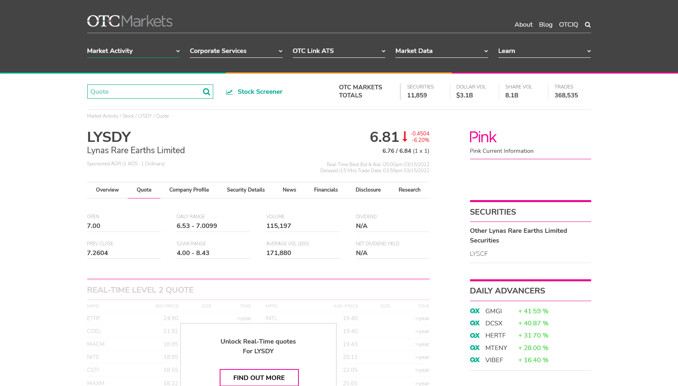Click the QX icon beside HERTF
The image size is (678, 386).
(475, 335)
